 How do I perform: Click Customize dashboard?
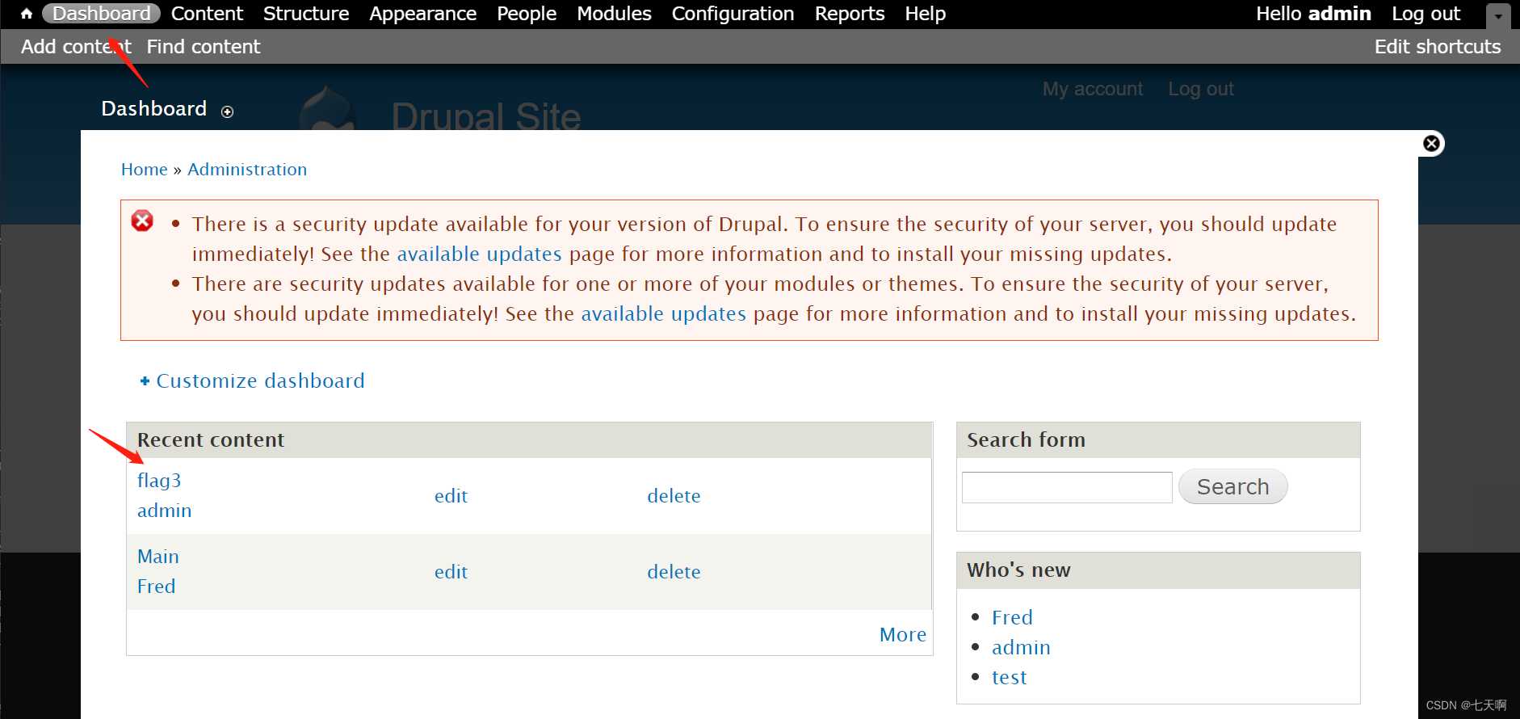point(260,381)
